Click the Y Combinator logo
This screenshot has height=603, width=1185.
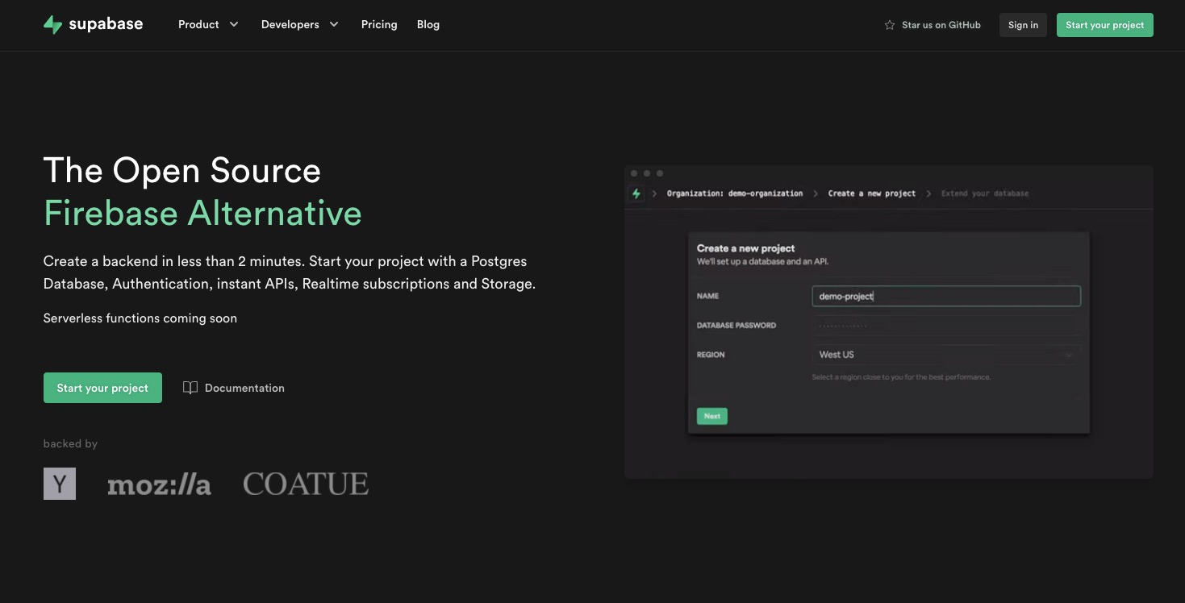tap(60, 484)
